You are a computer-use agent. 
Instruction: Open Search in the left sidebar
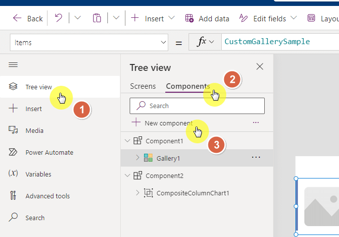[60, 218]
